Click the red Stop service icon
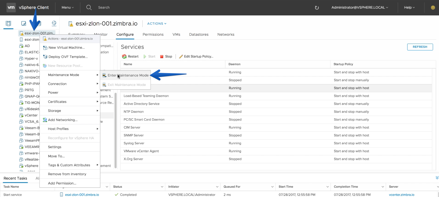Viewport: 439px width, 197px height. (x=162, y=56)
